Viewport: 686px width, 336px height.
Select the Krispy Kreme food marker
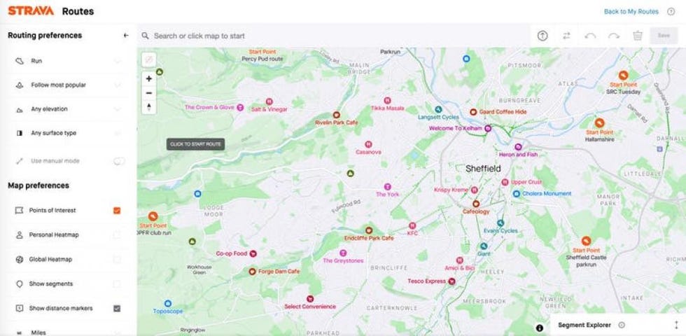pos(474,190)
